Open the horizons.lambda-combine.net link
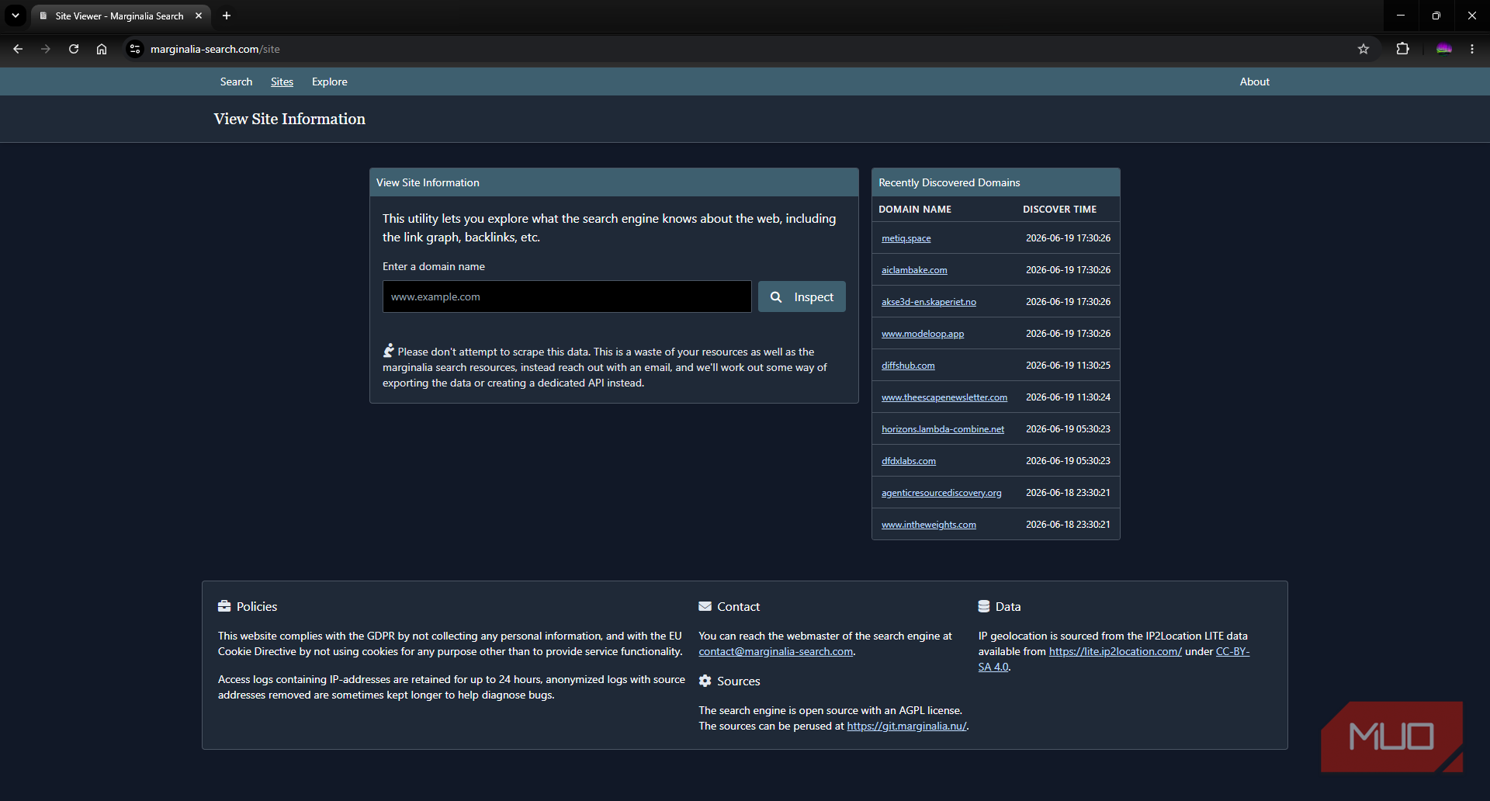Screen dimensions: 1490x801 943,429
